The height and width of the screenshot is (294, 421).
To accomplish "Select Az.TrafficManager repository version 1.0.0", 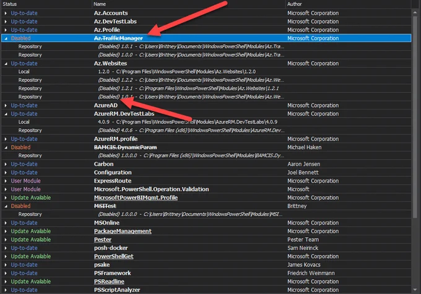I will coord(191,55).
